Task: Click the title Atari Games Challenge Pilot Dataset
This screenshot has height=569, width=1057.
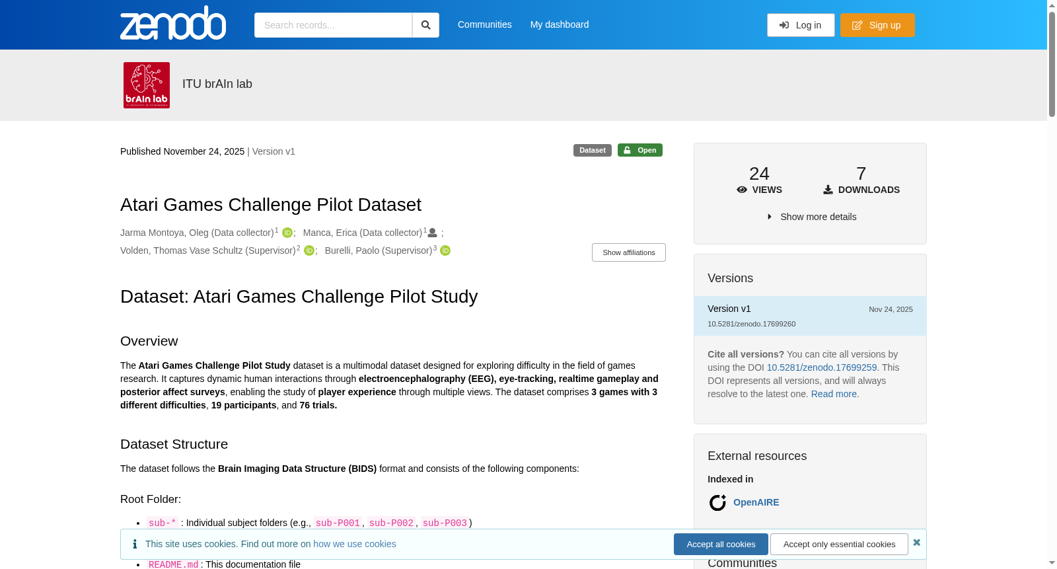Action: click(271, 205)
